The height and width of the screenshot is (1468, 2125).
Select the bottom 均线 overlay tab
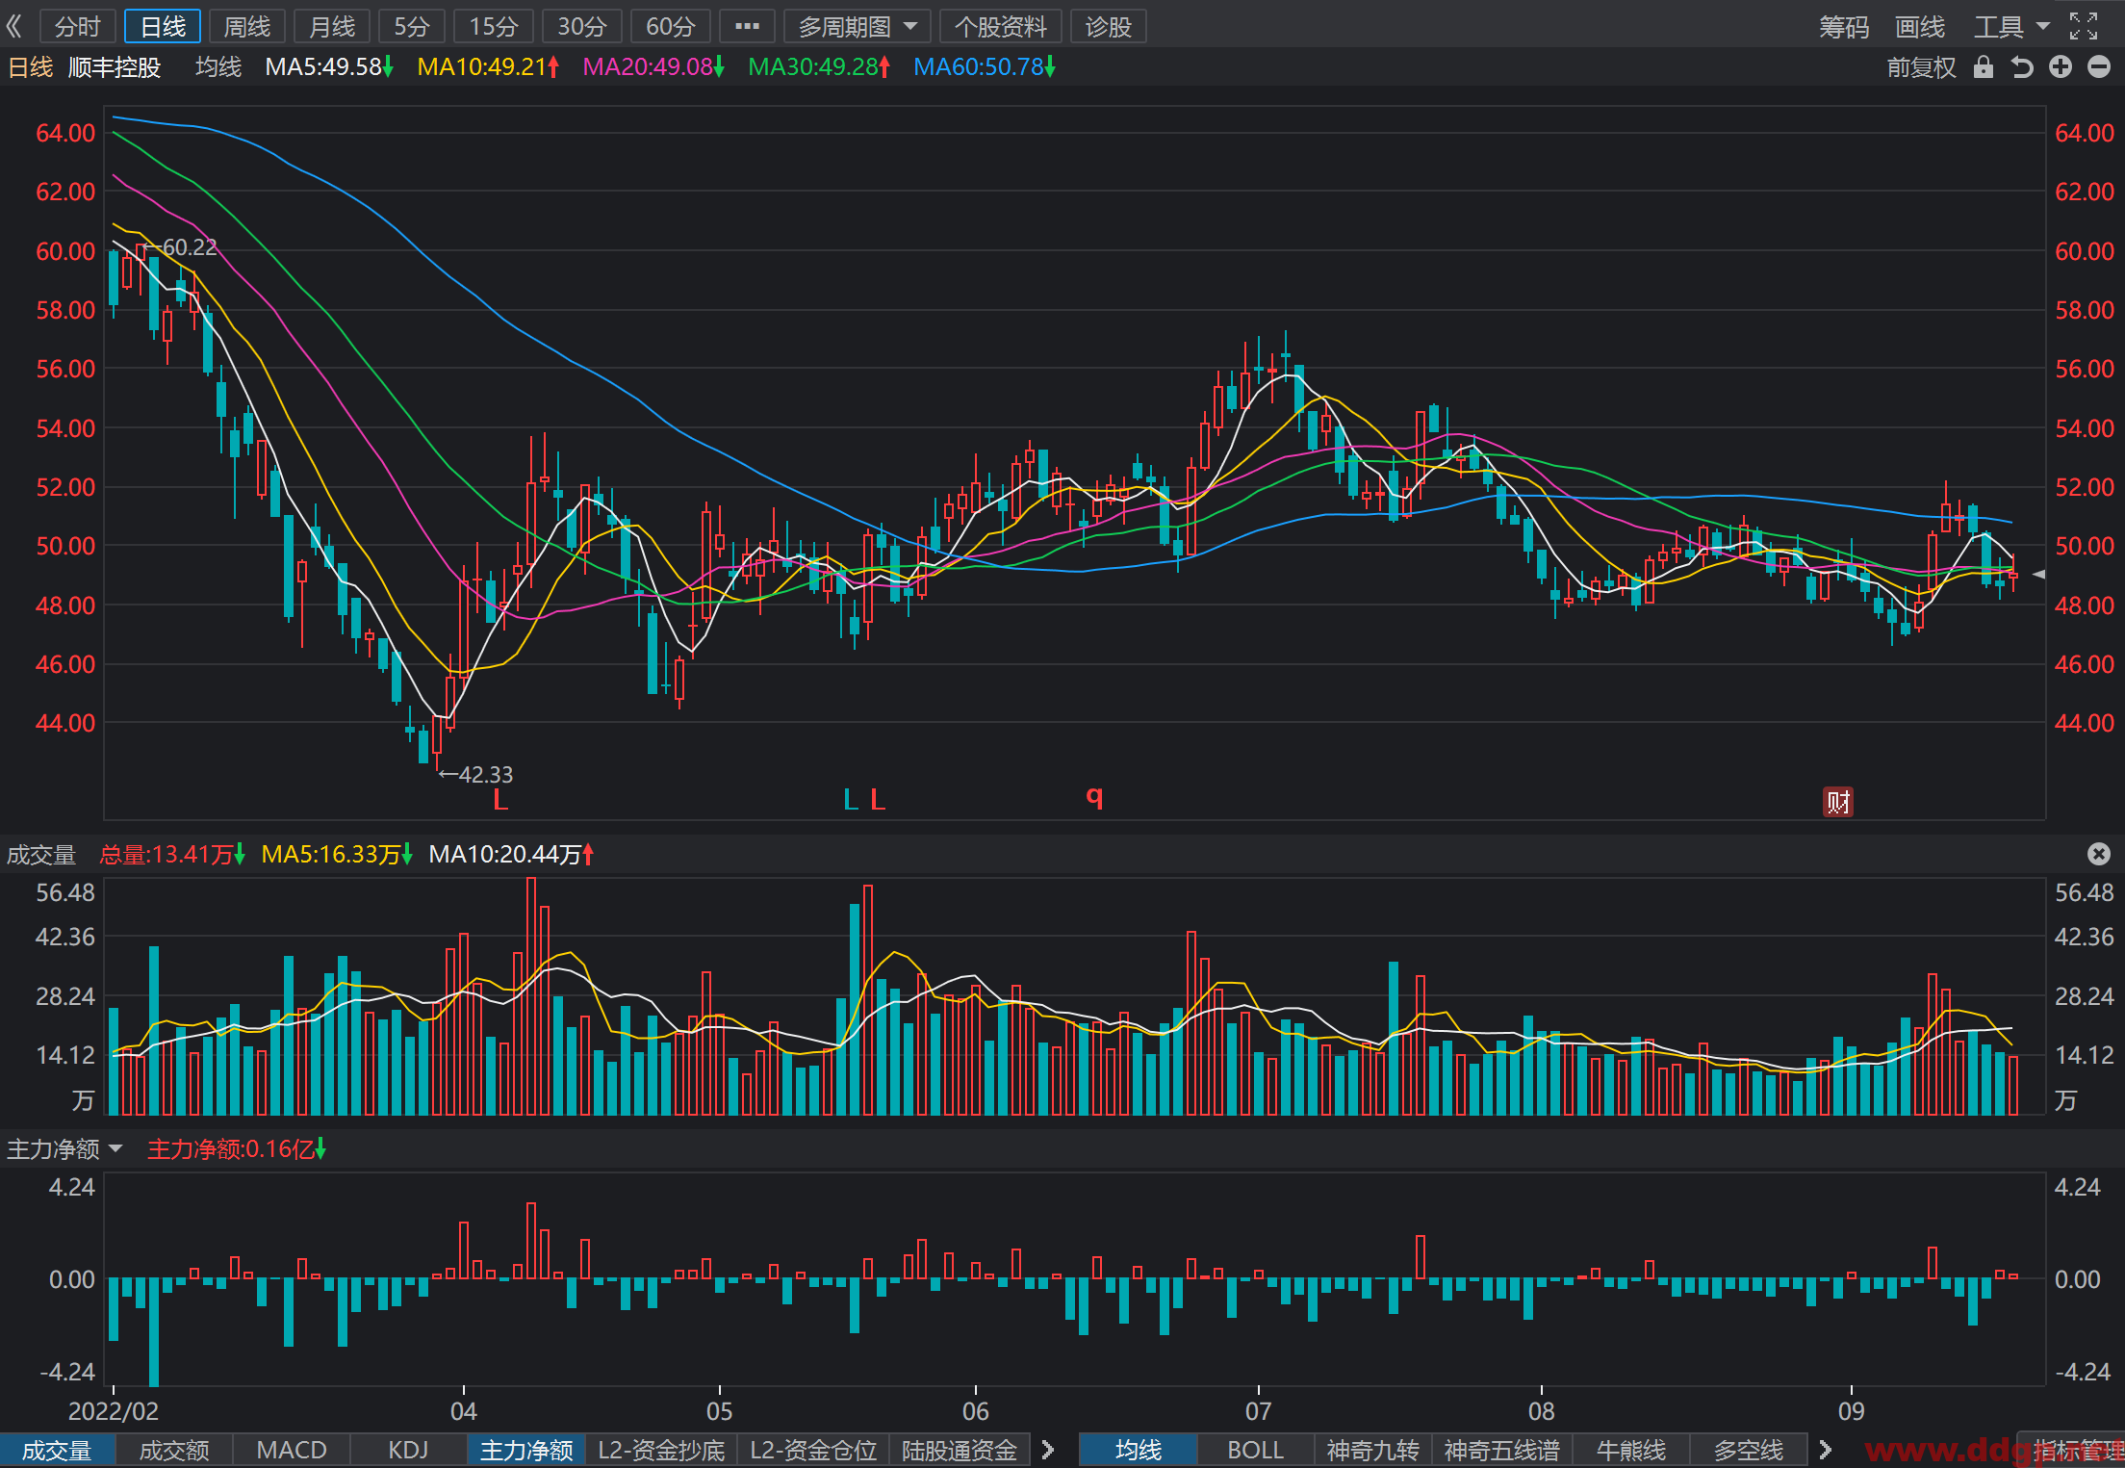coord(1139,1450)
